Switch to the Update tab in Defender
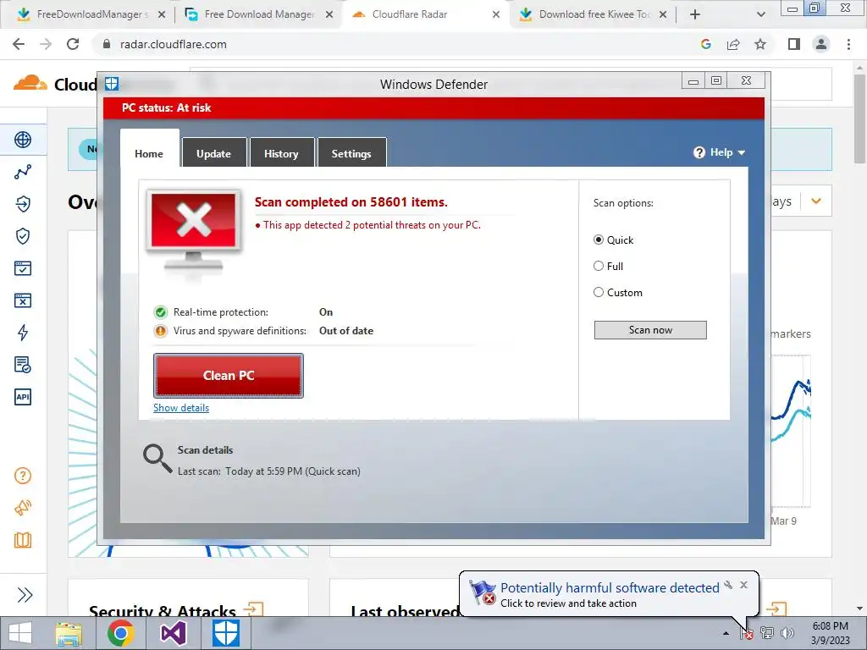Image resolution: width=867 pixels, height=650 pixels. click(213, 154)
